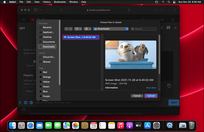Click the Safari downloads icon
The width and height of the screenshot is (204, 132).
coord(156,10)
